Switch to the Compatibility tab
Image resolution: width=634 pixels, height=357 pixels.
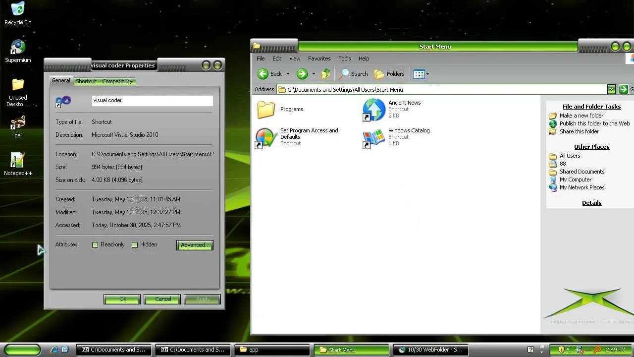tap(117, 81)
